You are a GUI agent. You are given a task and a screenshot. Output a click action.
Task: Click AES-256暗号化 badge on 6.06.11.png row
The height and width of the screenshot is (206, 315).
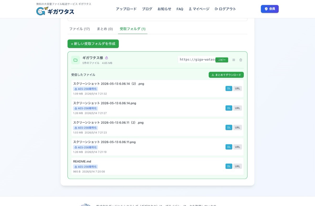coord(86,147)
